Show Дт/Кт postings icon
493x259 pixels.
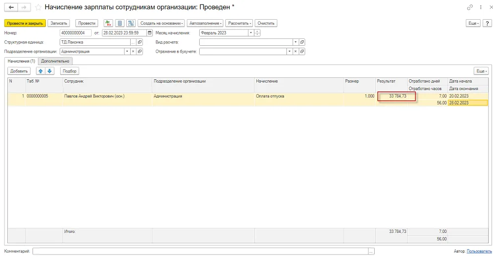coord(108,23)
